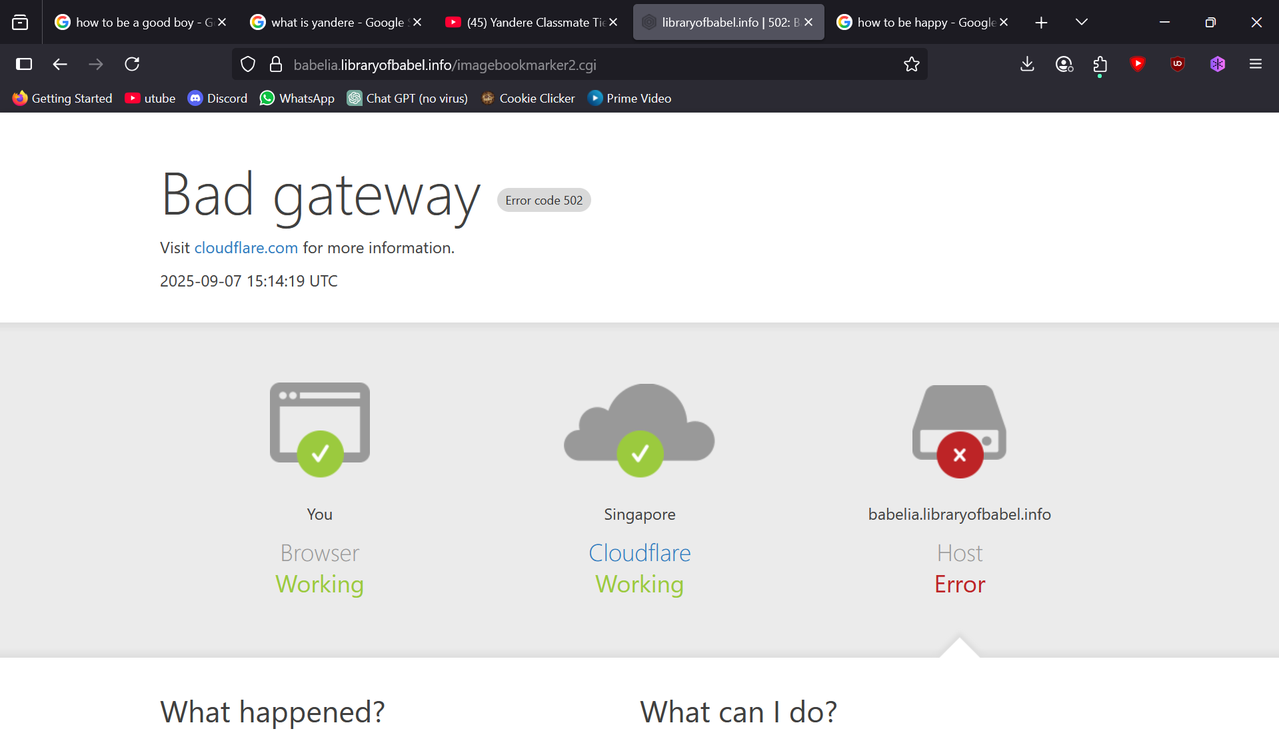The width and height of the screenshot is (1279, 749).
Task: Click the timestamp 2025-09-07 15:14:19 UTC
Action: pos(249,281)
